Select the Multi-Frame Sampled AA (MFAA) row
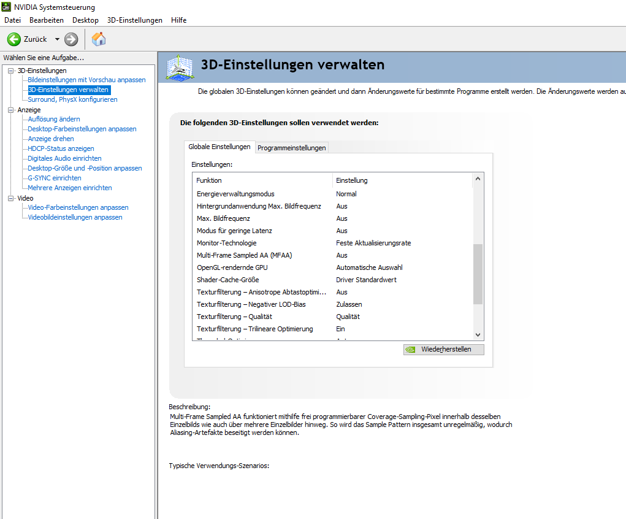 coord(332,255)
